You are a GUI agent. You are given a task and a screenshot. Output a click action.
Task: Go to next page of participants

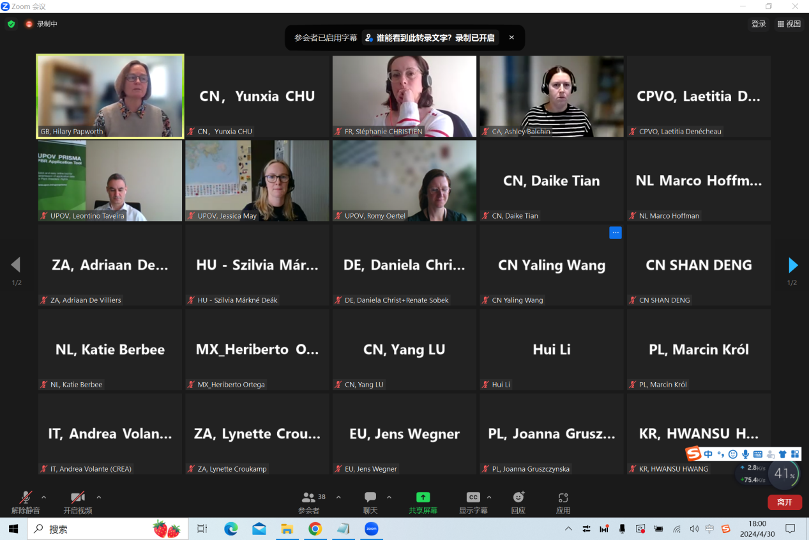click(792, 265)
